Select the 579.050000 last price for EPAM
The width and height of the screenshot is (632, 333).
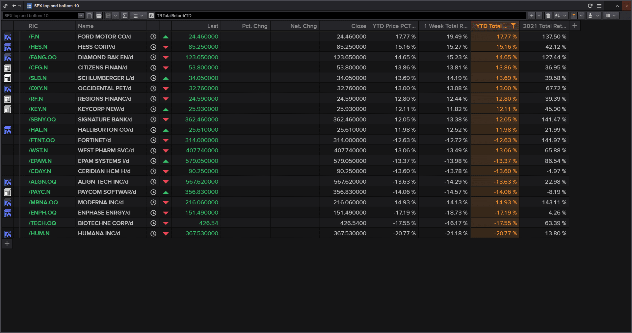point(196,161)
